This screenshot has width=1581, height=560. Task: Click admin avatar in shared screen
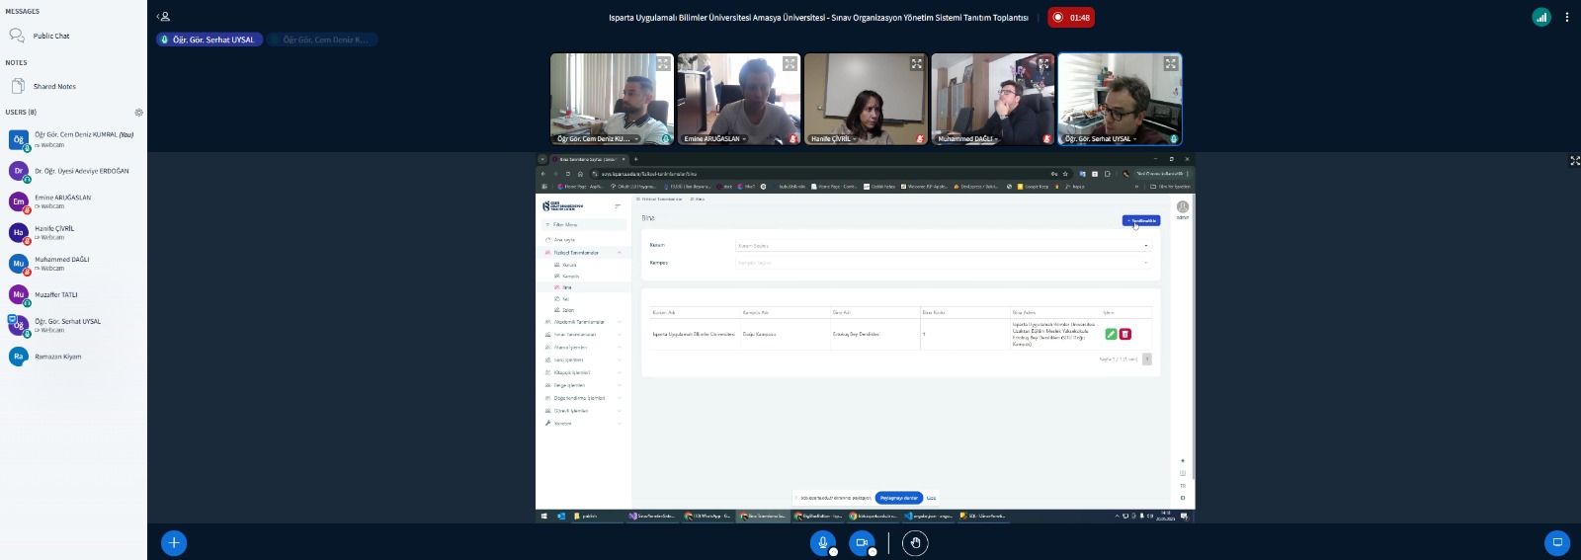(x=1183, y=207)
